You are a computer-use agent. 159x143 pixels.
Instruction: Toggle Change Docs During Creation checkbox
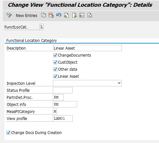[8, 133]
